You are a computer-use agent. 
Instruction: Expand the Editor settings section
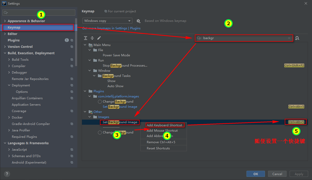point(5,34)
